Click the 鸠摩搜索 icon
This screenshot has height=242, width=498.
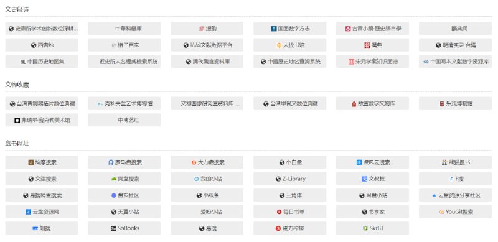(x=31, y=162)
